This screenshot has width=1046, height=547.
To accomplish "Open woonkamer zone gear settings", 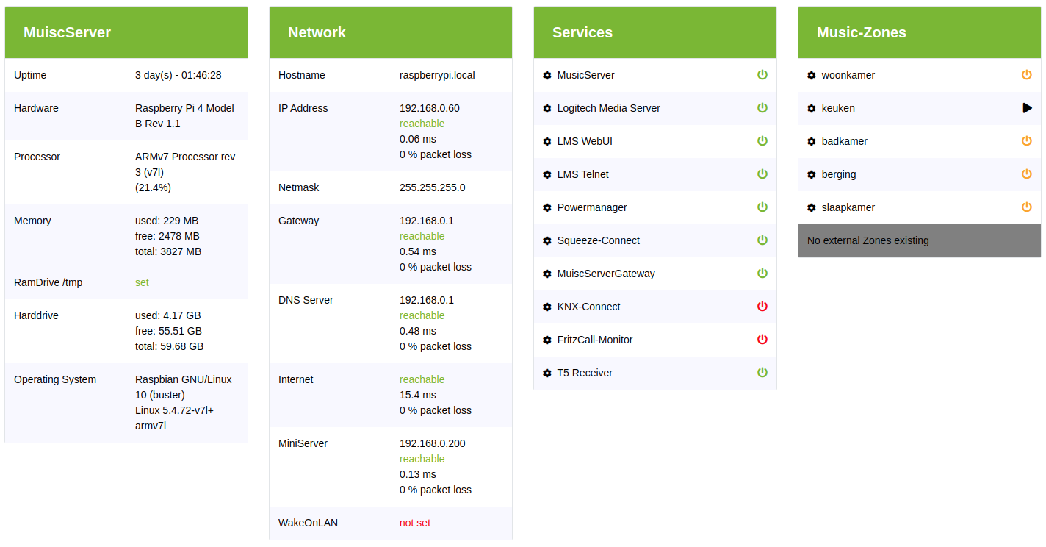I will [x=812, y=75].
